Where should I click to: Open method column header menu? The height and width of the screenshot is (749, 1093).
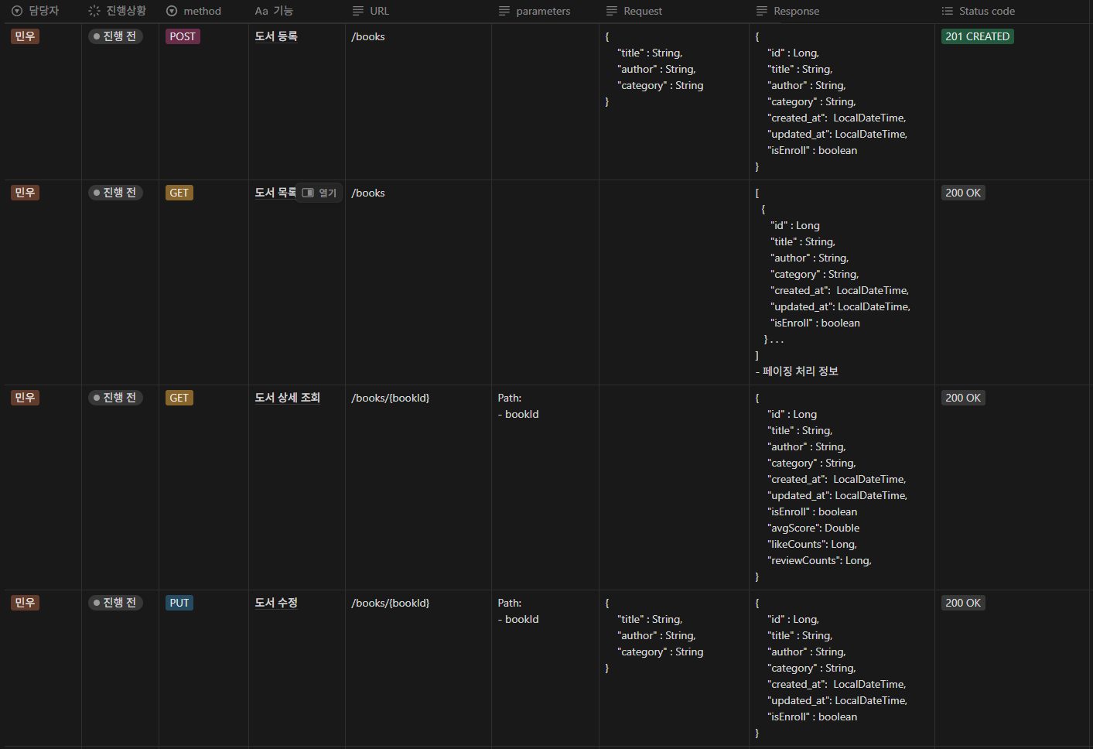pyautogui.click(x=203, y=11)
